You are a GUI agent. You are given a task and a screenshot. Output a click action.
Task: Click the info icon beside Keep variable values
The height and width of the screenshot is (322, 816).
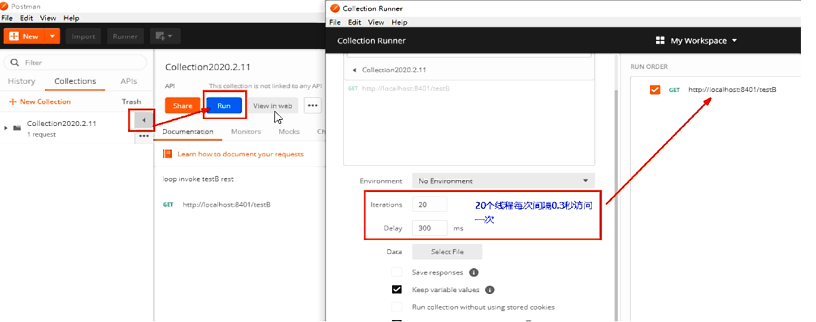[490, 290]
